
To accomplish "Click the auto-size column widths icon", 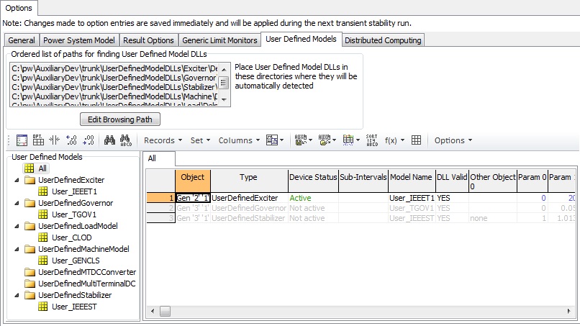I will pos(55,140).
